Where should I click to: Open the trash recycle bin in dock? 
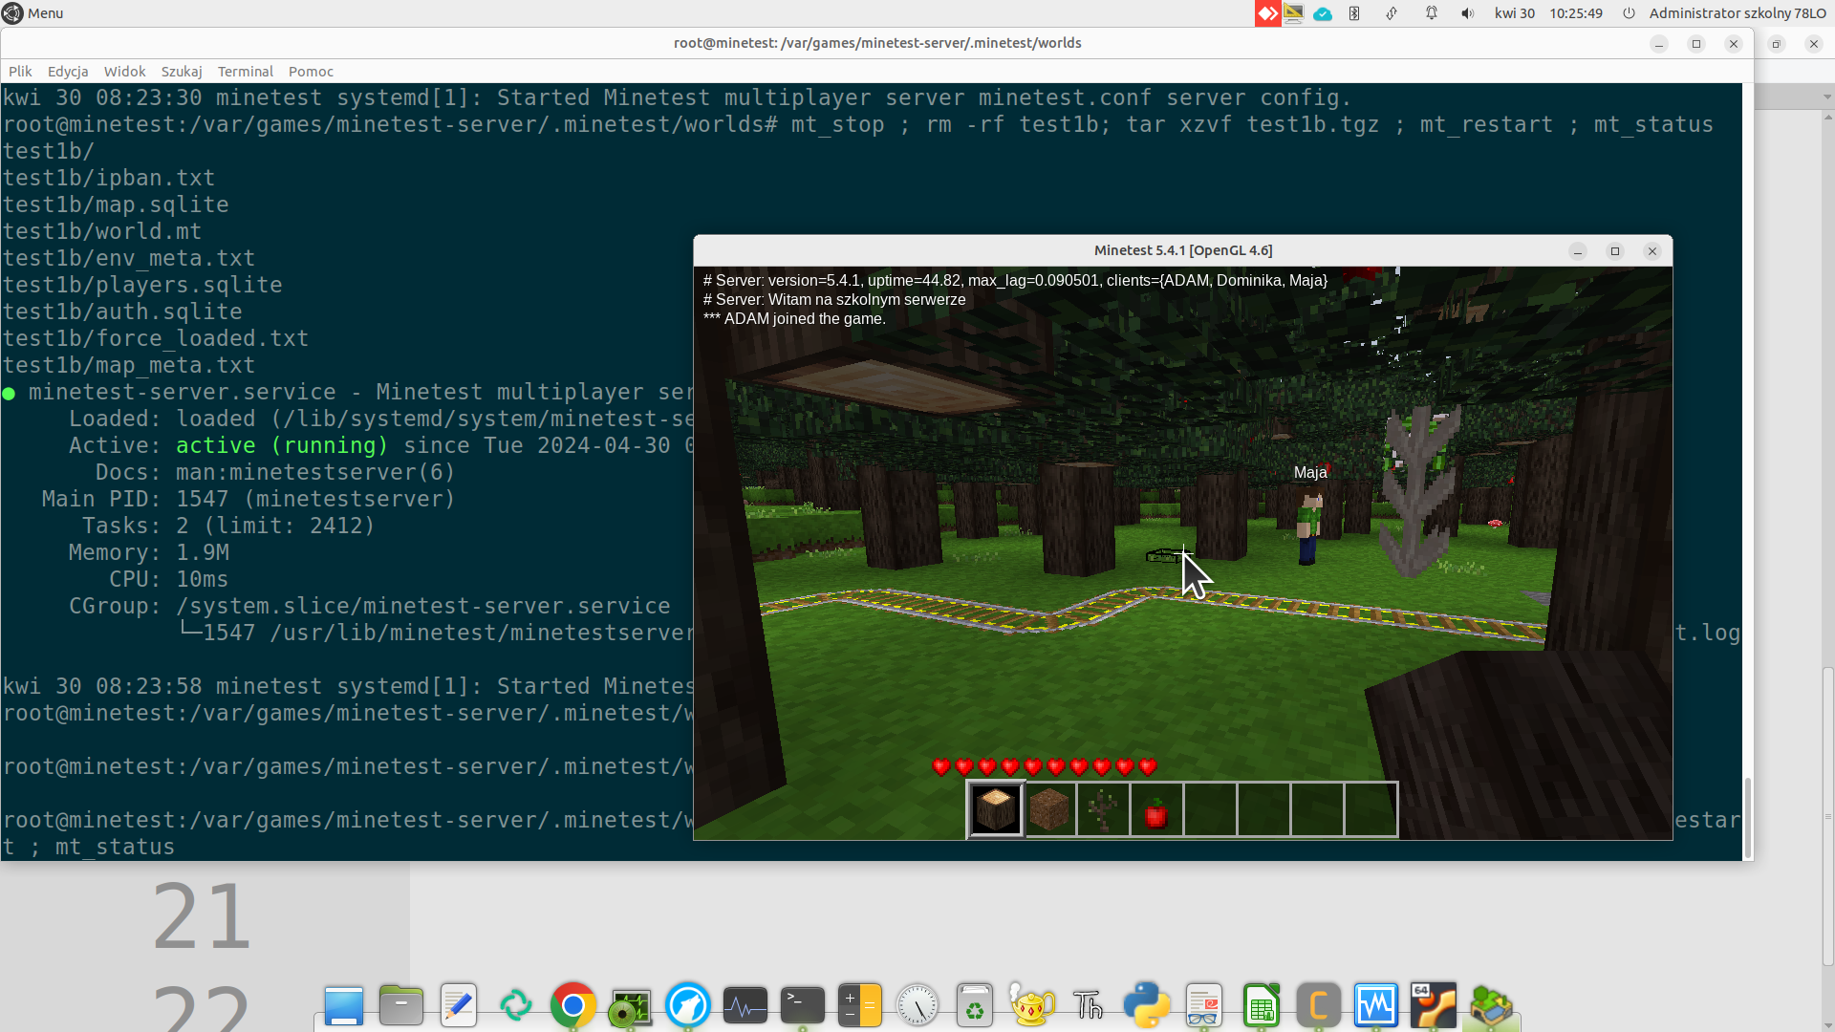click(x=975, y=1005)
